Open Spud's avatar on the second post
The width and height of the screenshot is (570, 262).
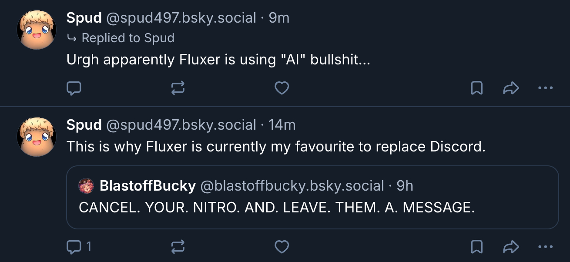click(x=37, y=137)
